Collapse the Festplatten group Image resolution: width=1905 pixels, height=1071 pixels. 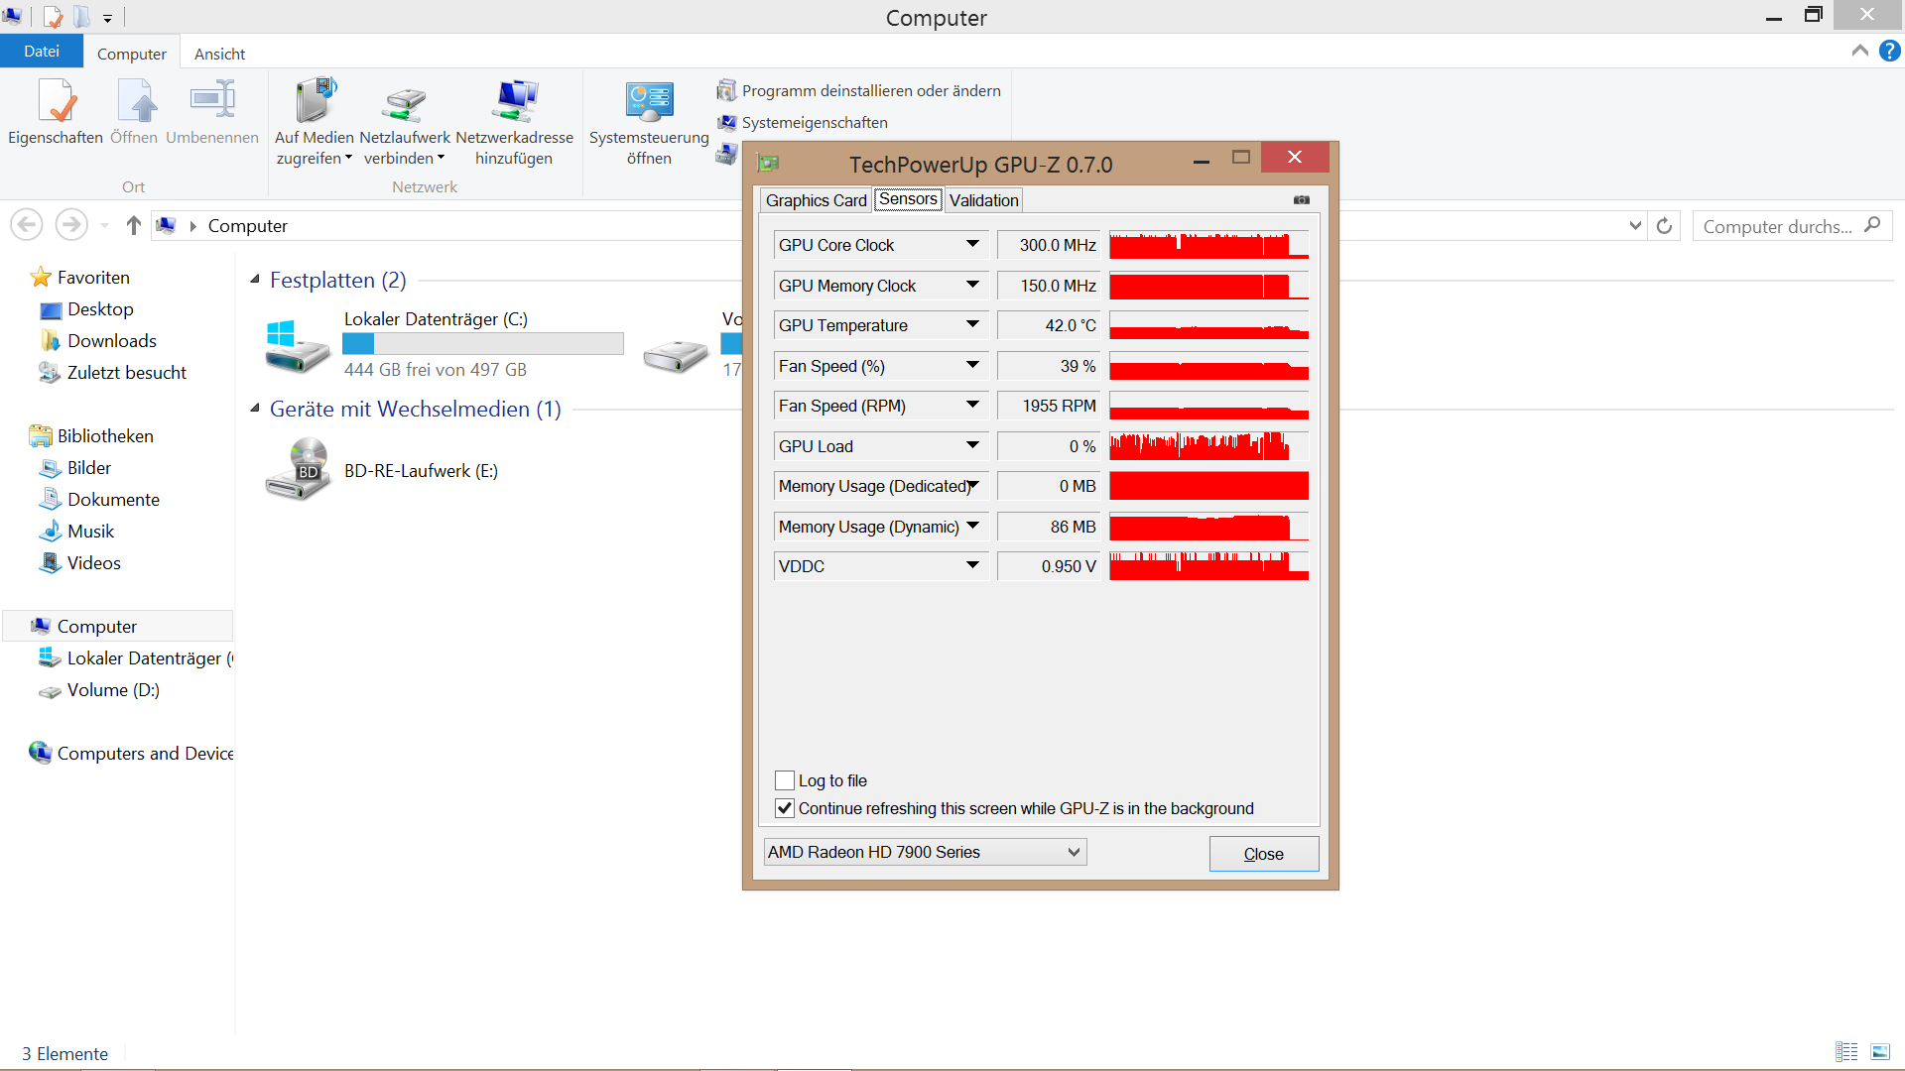[x=255, y=280]
